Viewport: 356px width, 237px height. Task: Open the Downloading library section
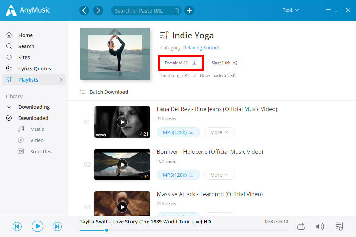coord(34,107)
